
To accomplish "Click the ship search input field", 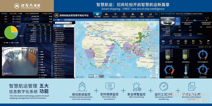I will 63,23.
